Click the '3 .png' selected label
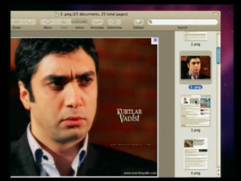The image size is (241, 181). pos(195,87)
